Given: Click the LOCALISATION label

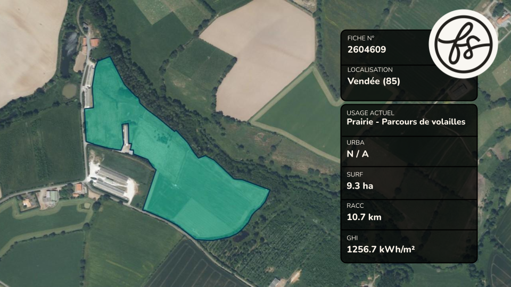Looking at the screenshot, I should point(370,70).
